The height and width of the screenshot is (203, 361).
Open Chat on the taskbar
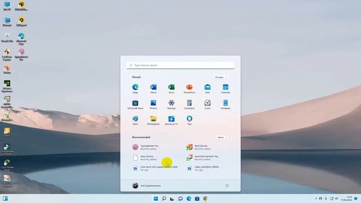(x=180, y=198)
